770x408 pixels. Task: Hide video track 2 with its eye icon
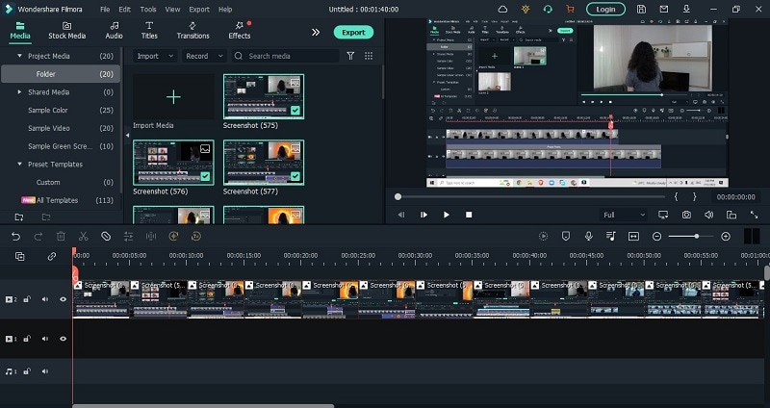click(x=64, y=299)
